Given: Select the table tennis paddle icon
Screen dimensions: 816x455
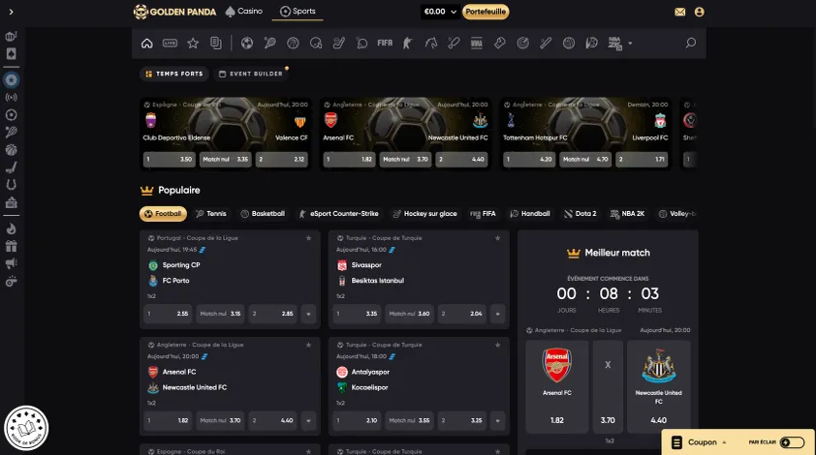Looking at the screenshot, I should [361, 44].
